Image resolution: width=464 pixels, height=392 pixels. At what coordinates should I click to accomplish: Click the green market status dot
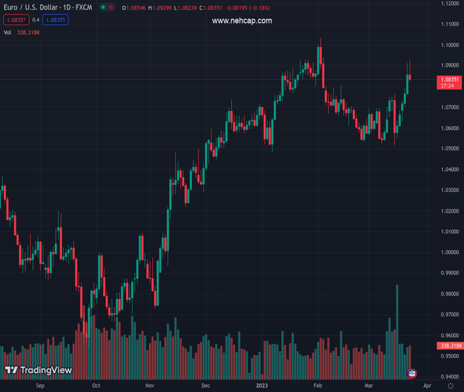tap(103, 8)
